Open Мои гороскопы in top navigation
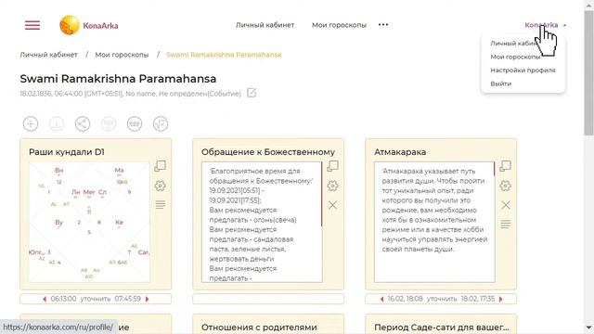 339,25
